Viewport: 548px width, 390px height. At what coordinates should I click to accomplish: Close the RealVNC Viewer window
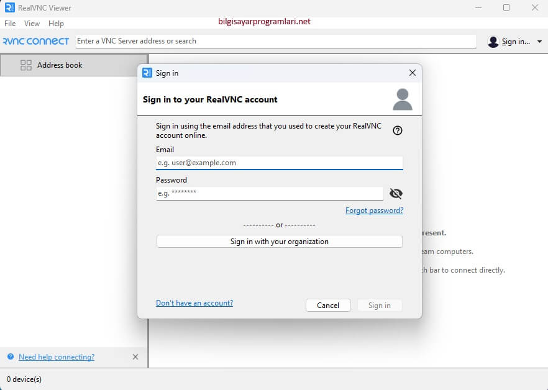click(x=535, y=7)
